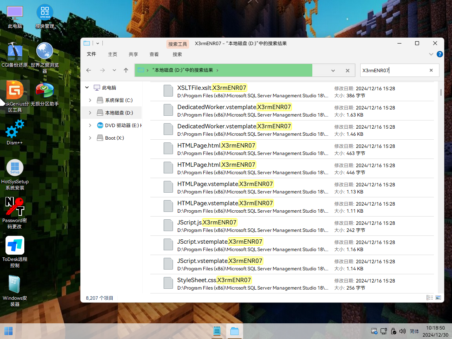
Task: Click the 简体 input method indicator
Action: click(414, 332)
